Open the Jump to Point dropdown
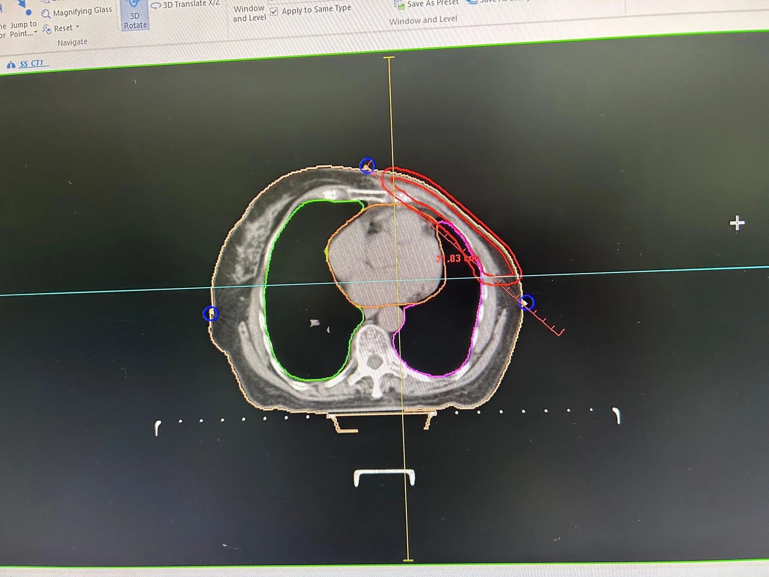 pos(35,32)
